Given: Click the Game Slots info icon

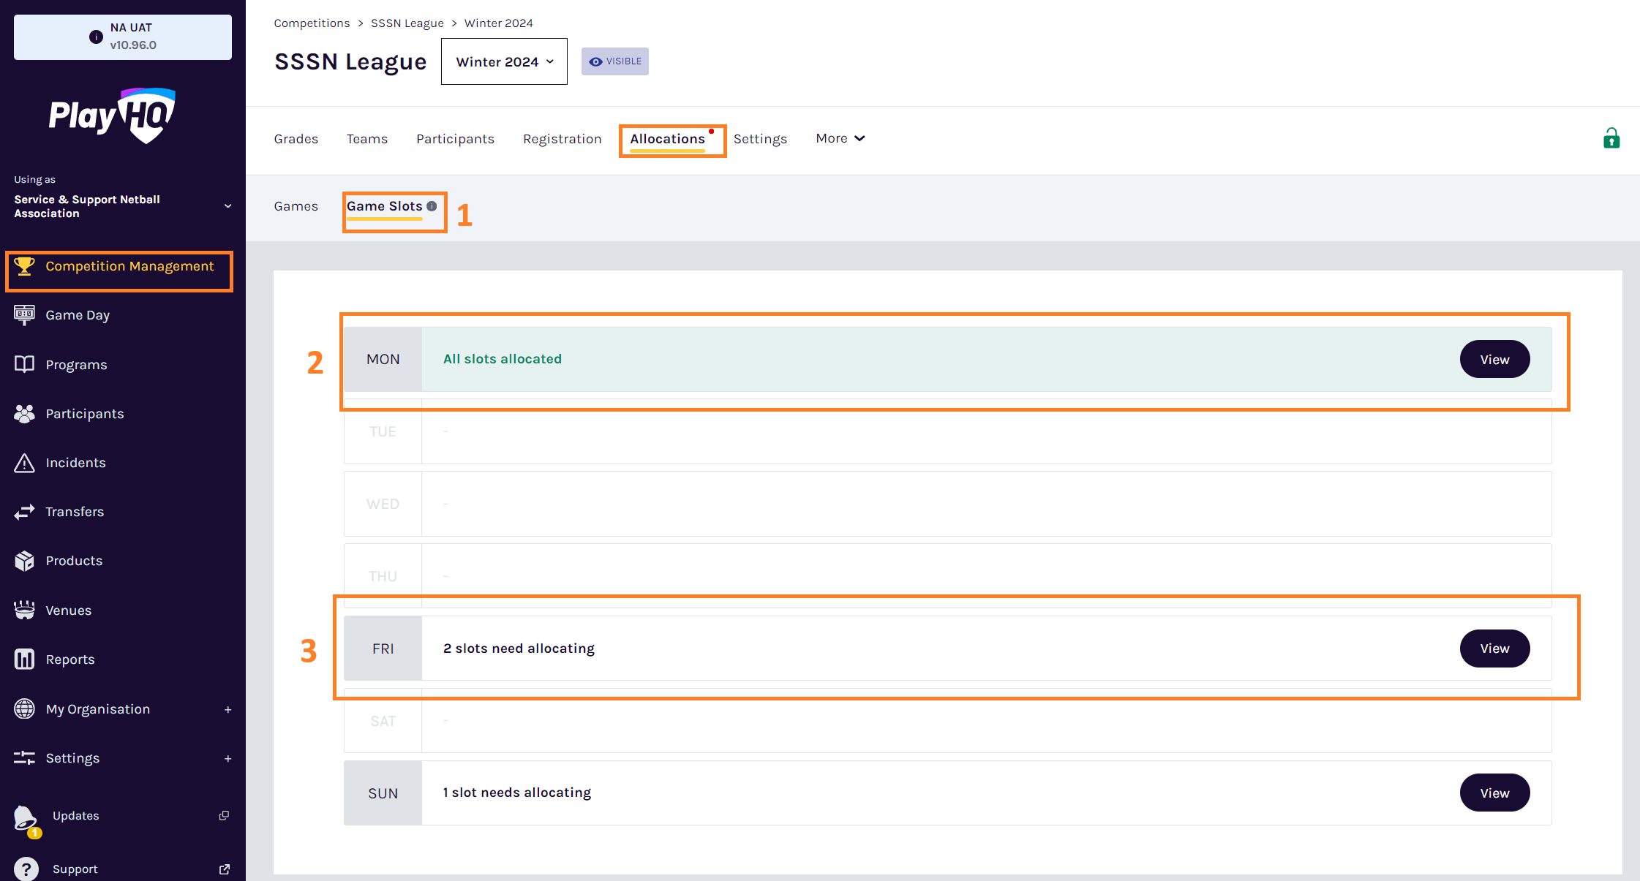Looking at the screenshot, I should [x=432, y=206].
